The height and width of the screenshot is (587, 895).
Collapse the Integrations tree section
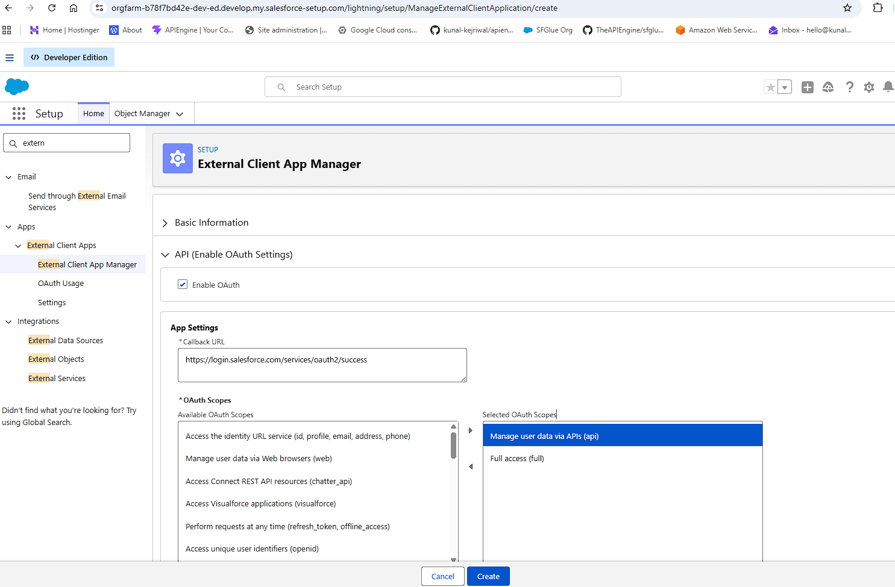[x=8, y=321]
